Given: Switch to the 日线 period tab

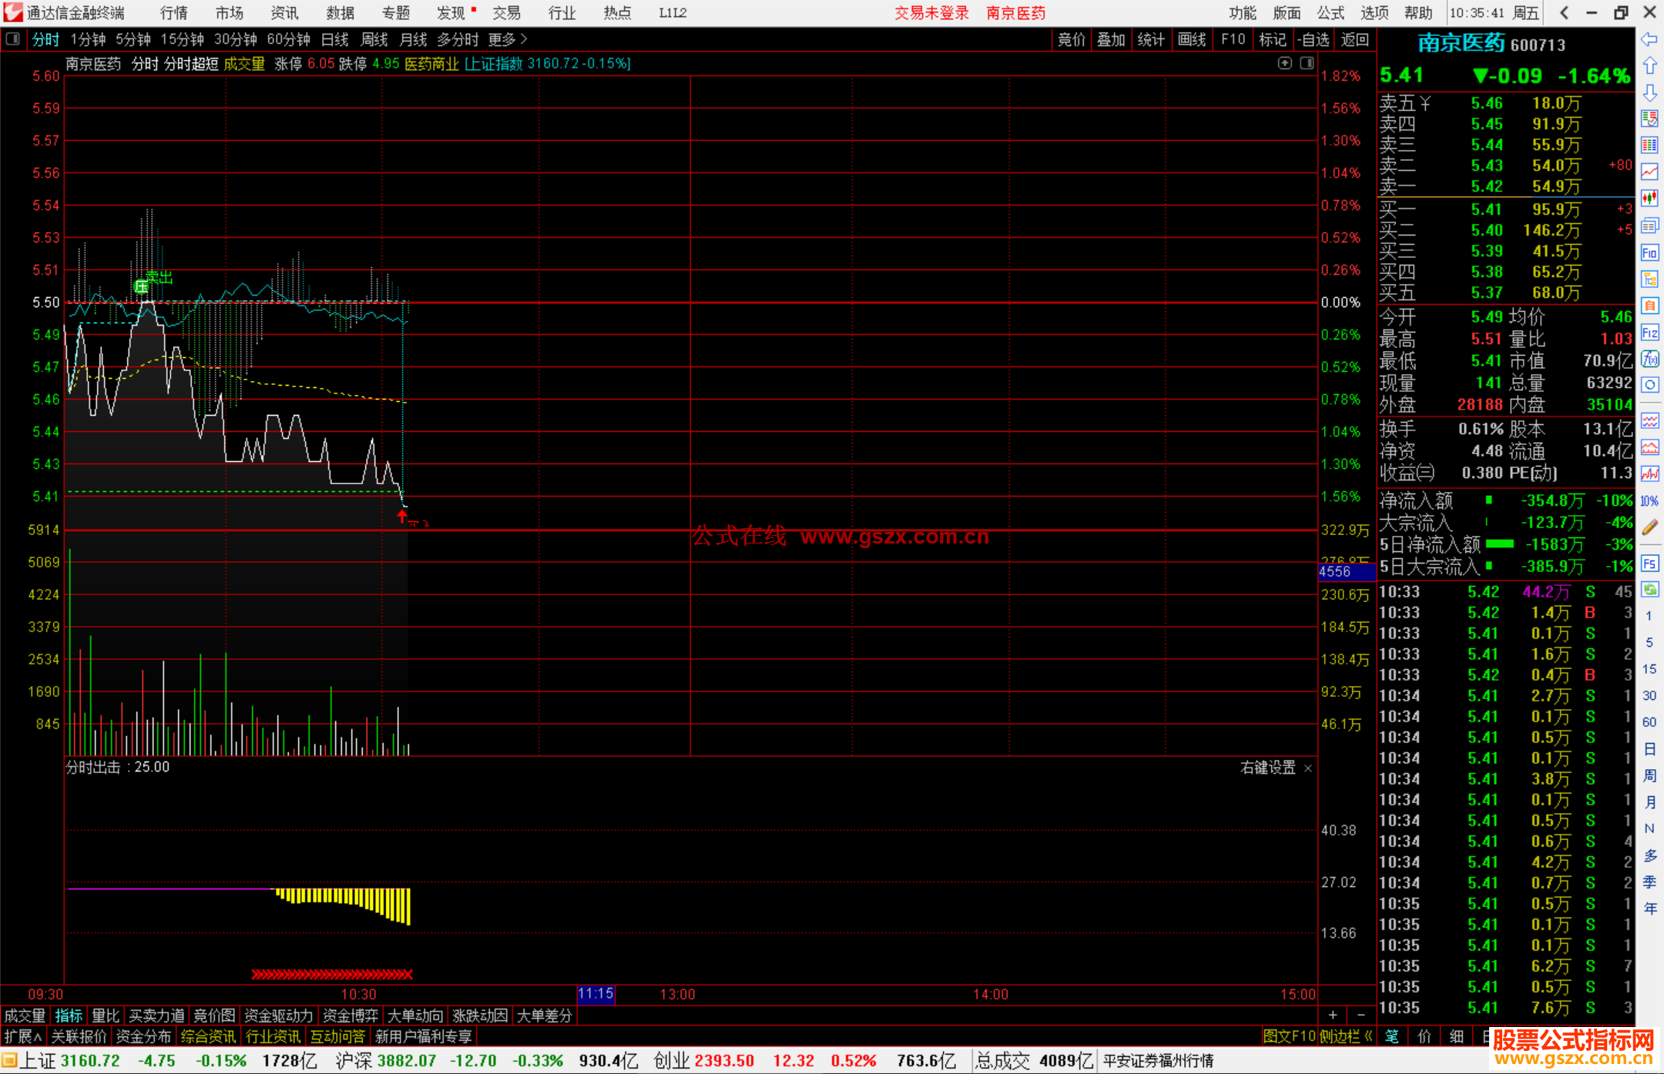Looking at the screenshot, I should click(334, 39).
